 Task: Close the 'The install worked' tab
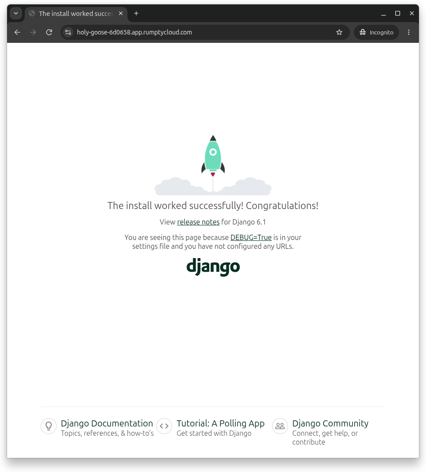(x=121, y=13)
